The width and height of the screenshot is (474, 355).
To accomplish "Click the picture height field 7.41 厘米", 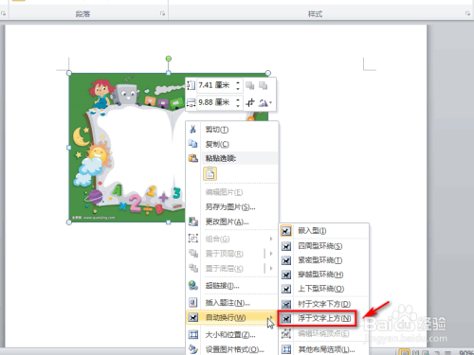I will pyautogui.click(x=216, y=85).
